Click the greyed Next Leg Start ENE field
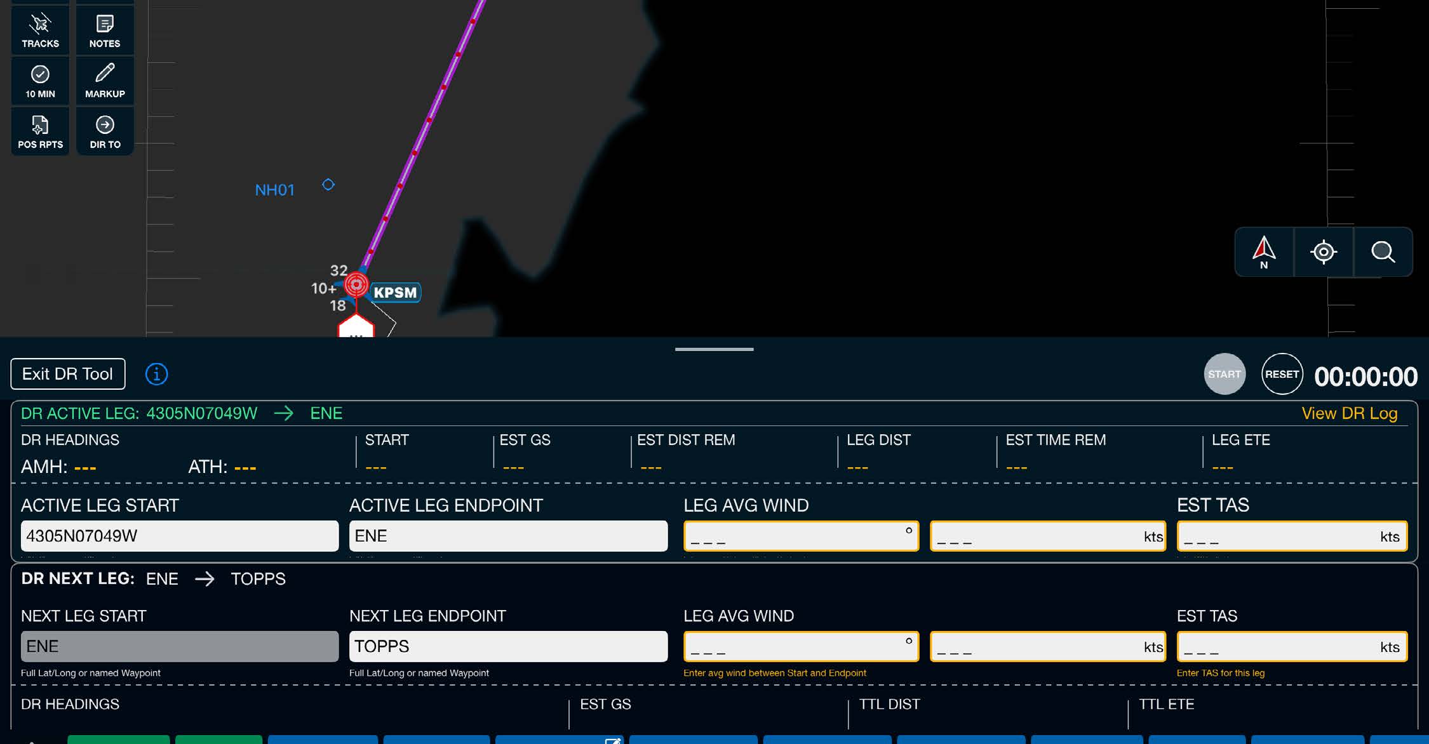Image resolution: width=1429 pixels, height=744 pixels. point(180,646)
